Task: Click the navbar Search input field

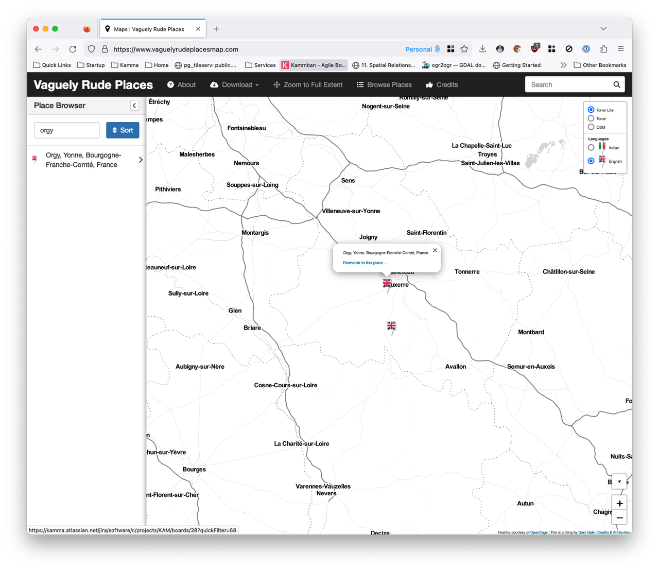Action: (568, 85)
